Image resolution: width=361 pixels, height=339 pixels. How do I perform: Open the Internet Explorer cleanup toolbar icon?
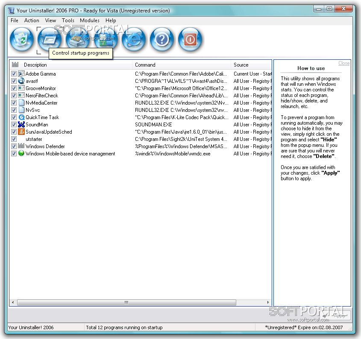[x=134, y=39]
